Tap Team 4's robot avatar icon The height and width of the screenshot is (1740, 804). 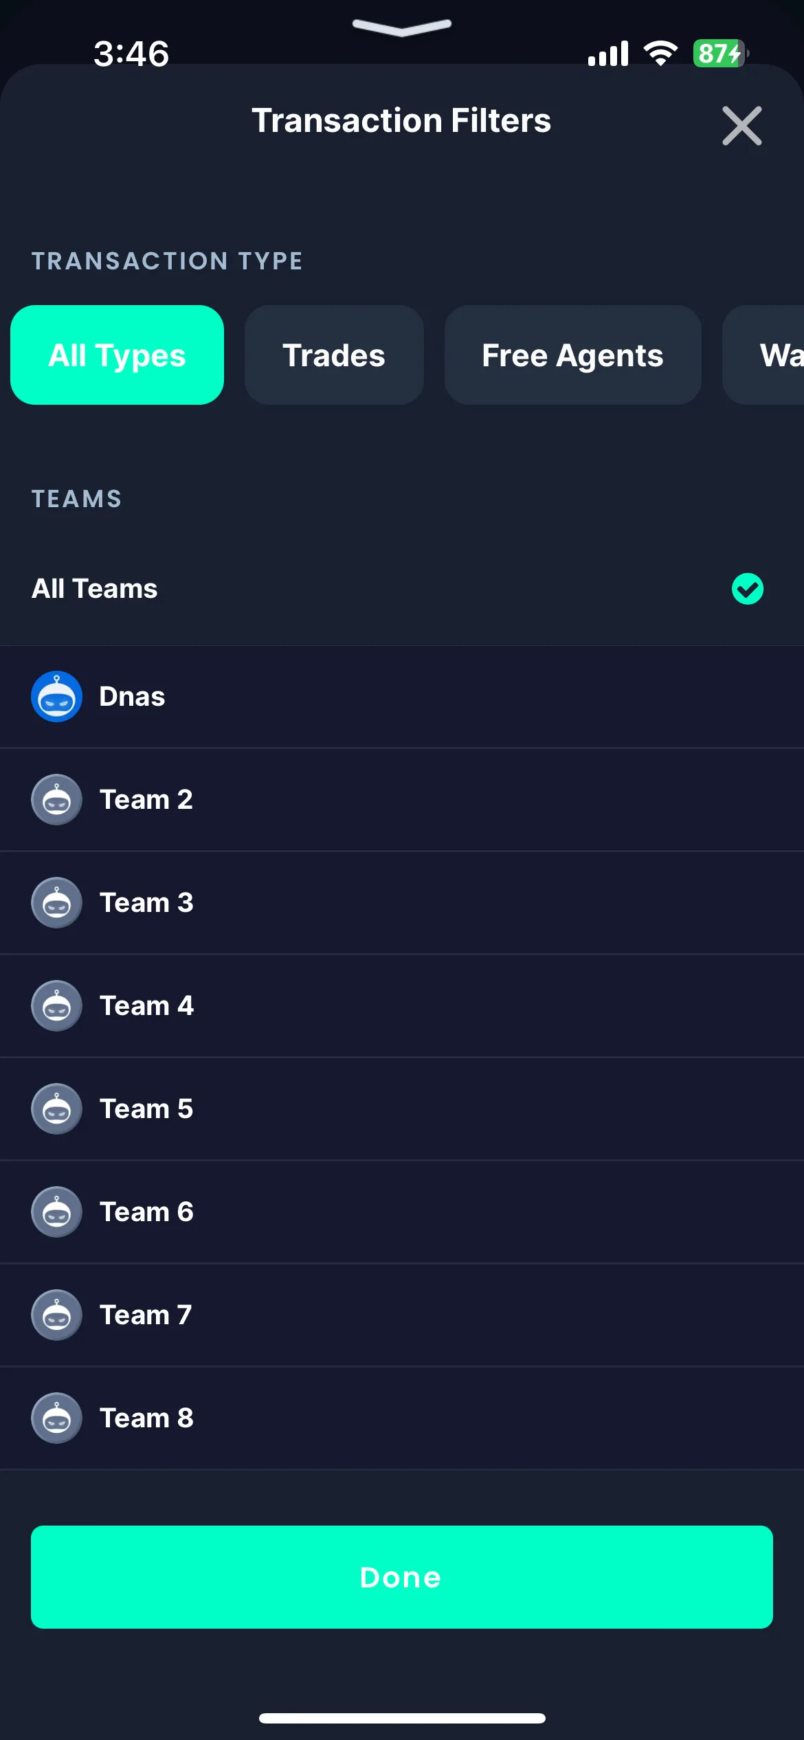[56, 1005]
